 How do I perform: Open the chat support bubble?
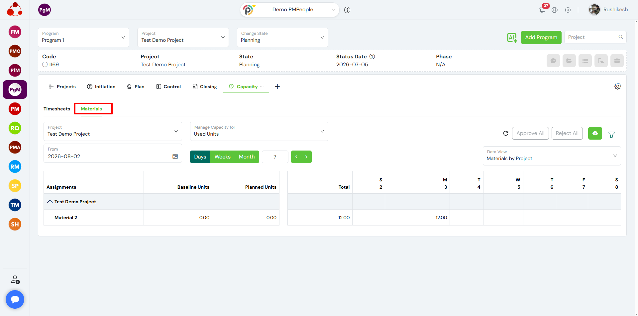[15, 299]
